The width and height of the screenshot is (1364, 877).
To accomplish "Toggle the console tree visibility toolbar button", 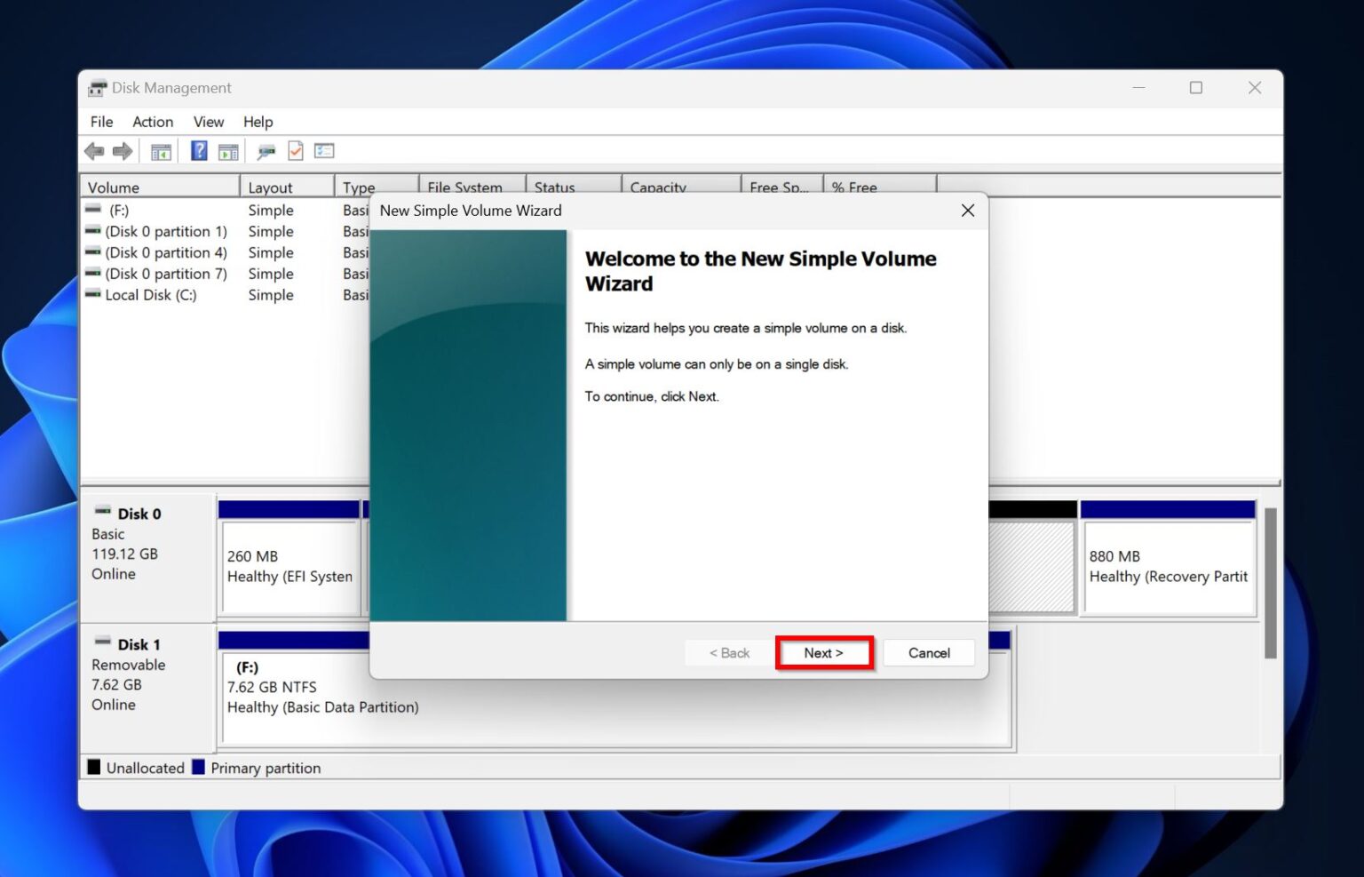I will pos(161,150).
